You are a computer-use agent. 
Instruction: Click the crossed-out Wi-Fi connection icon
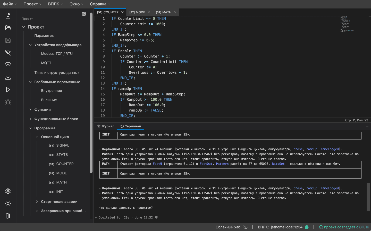coord(8,53)
